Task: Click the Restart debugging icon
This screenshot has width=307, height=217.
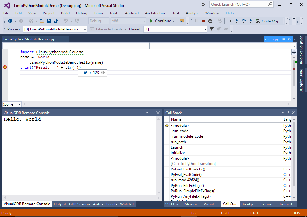Action: click(210, 21)
